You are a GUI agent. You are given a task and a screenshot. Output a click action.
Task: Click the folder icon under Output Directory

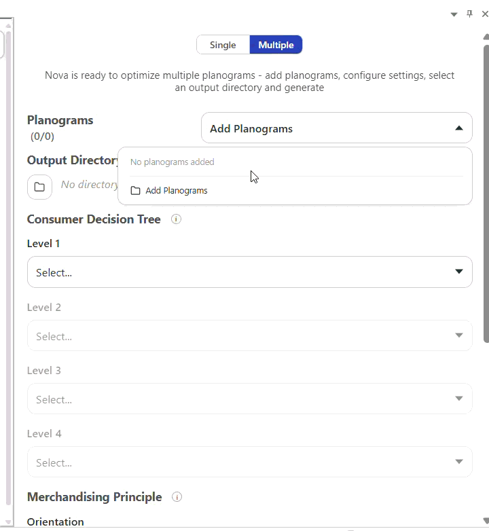(x=39, y=187)
